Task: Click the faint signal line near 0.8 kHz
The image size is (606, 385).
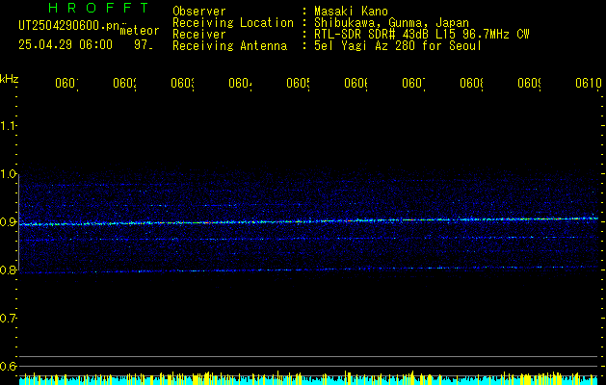Action: [309, 269]
